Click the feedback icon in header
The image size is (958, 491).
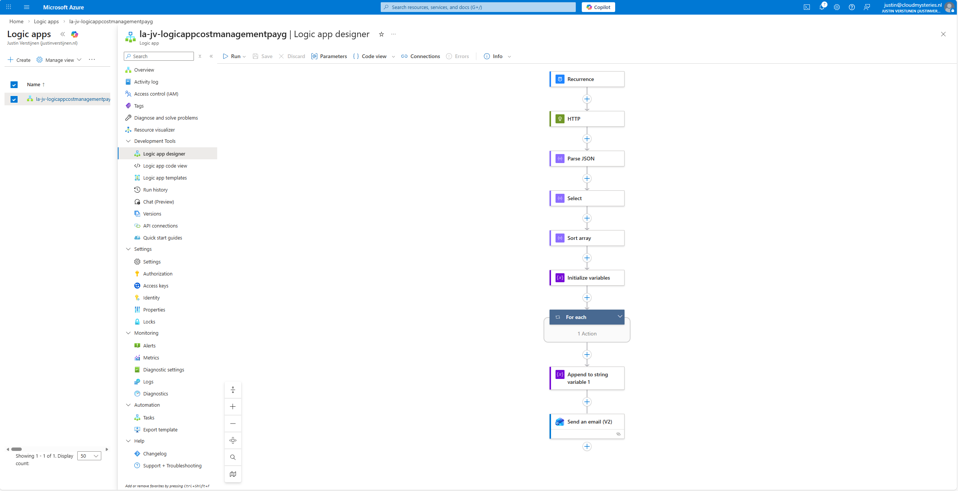tap(866, 7)
